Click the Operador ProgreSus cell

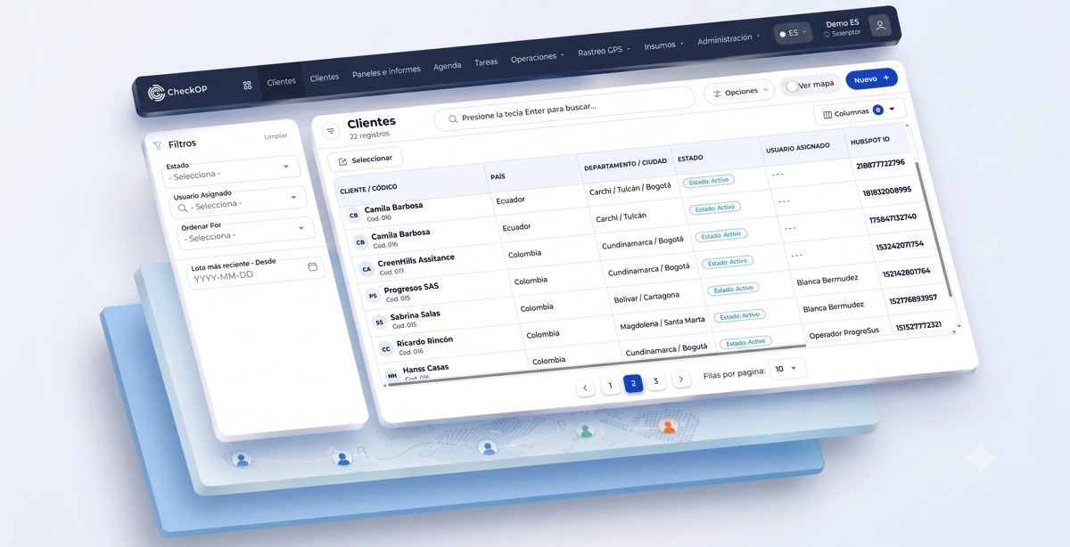click(844, 332)
